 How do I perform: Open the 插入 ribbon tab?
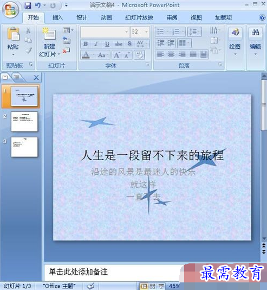click(x=57, y=17)
